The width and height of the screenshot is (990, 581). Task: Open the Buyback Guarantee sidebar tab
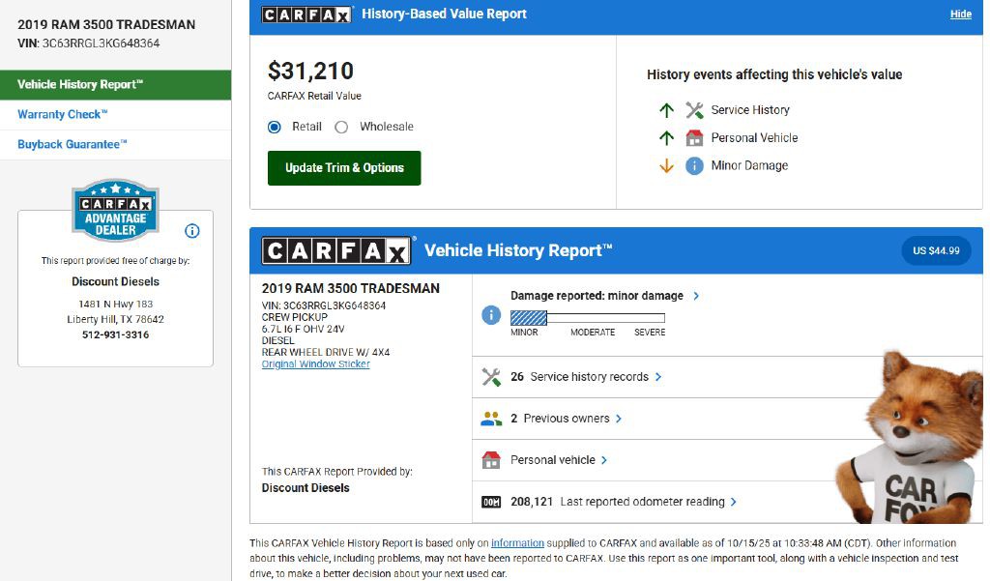pos(73,144)
